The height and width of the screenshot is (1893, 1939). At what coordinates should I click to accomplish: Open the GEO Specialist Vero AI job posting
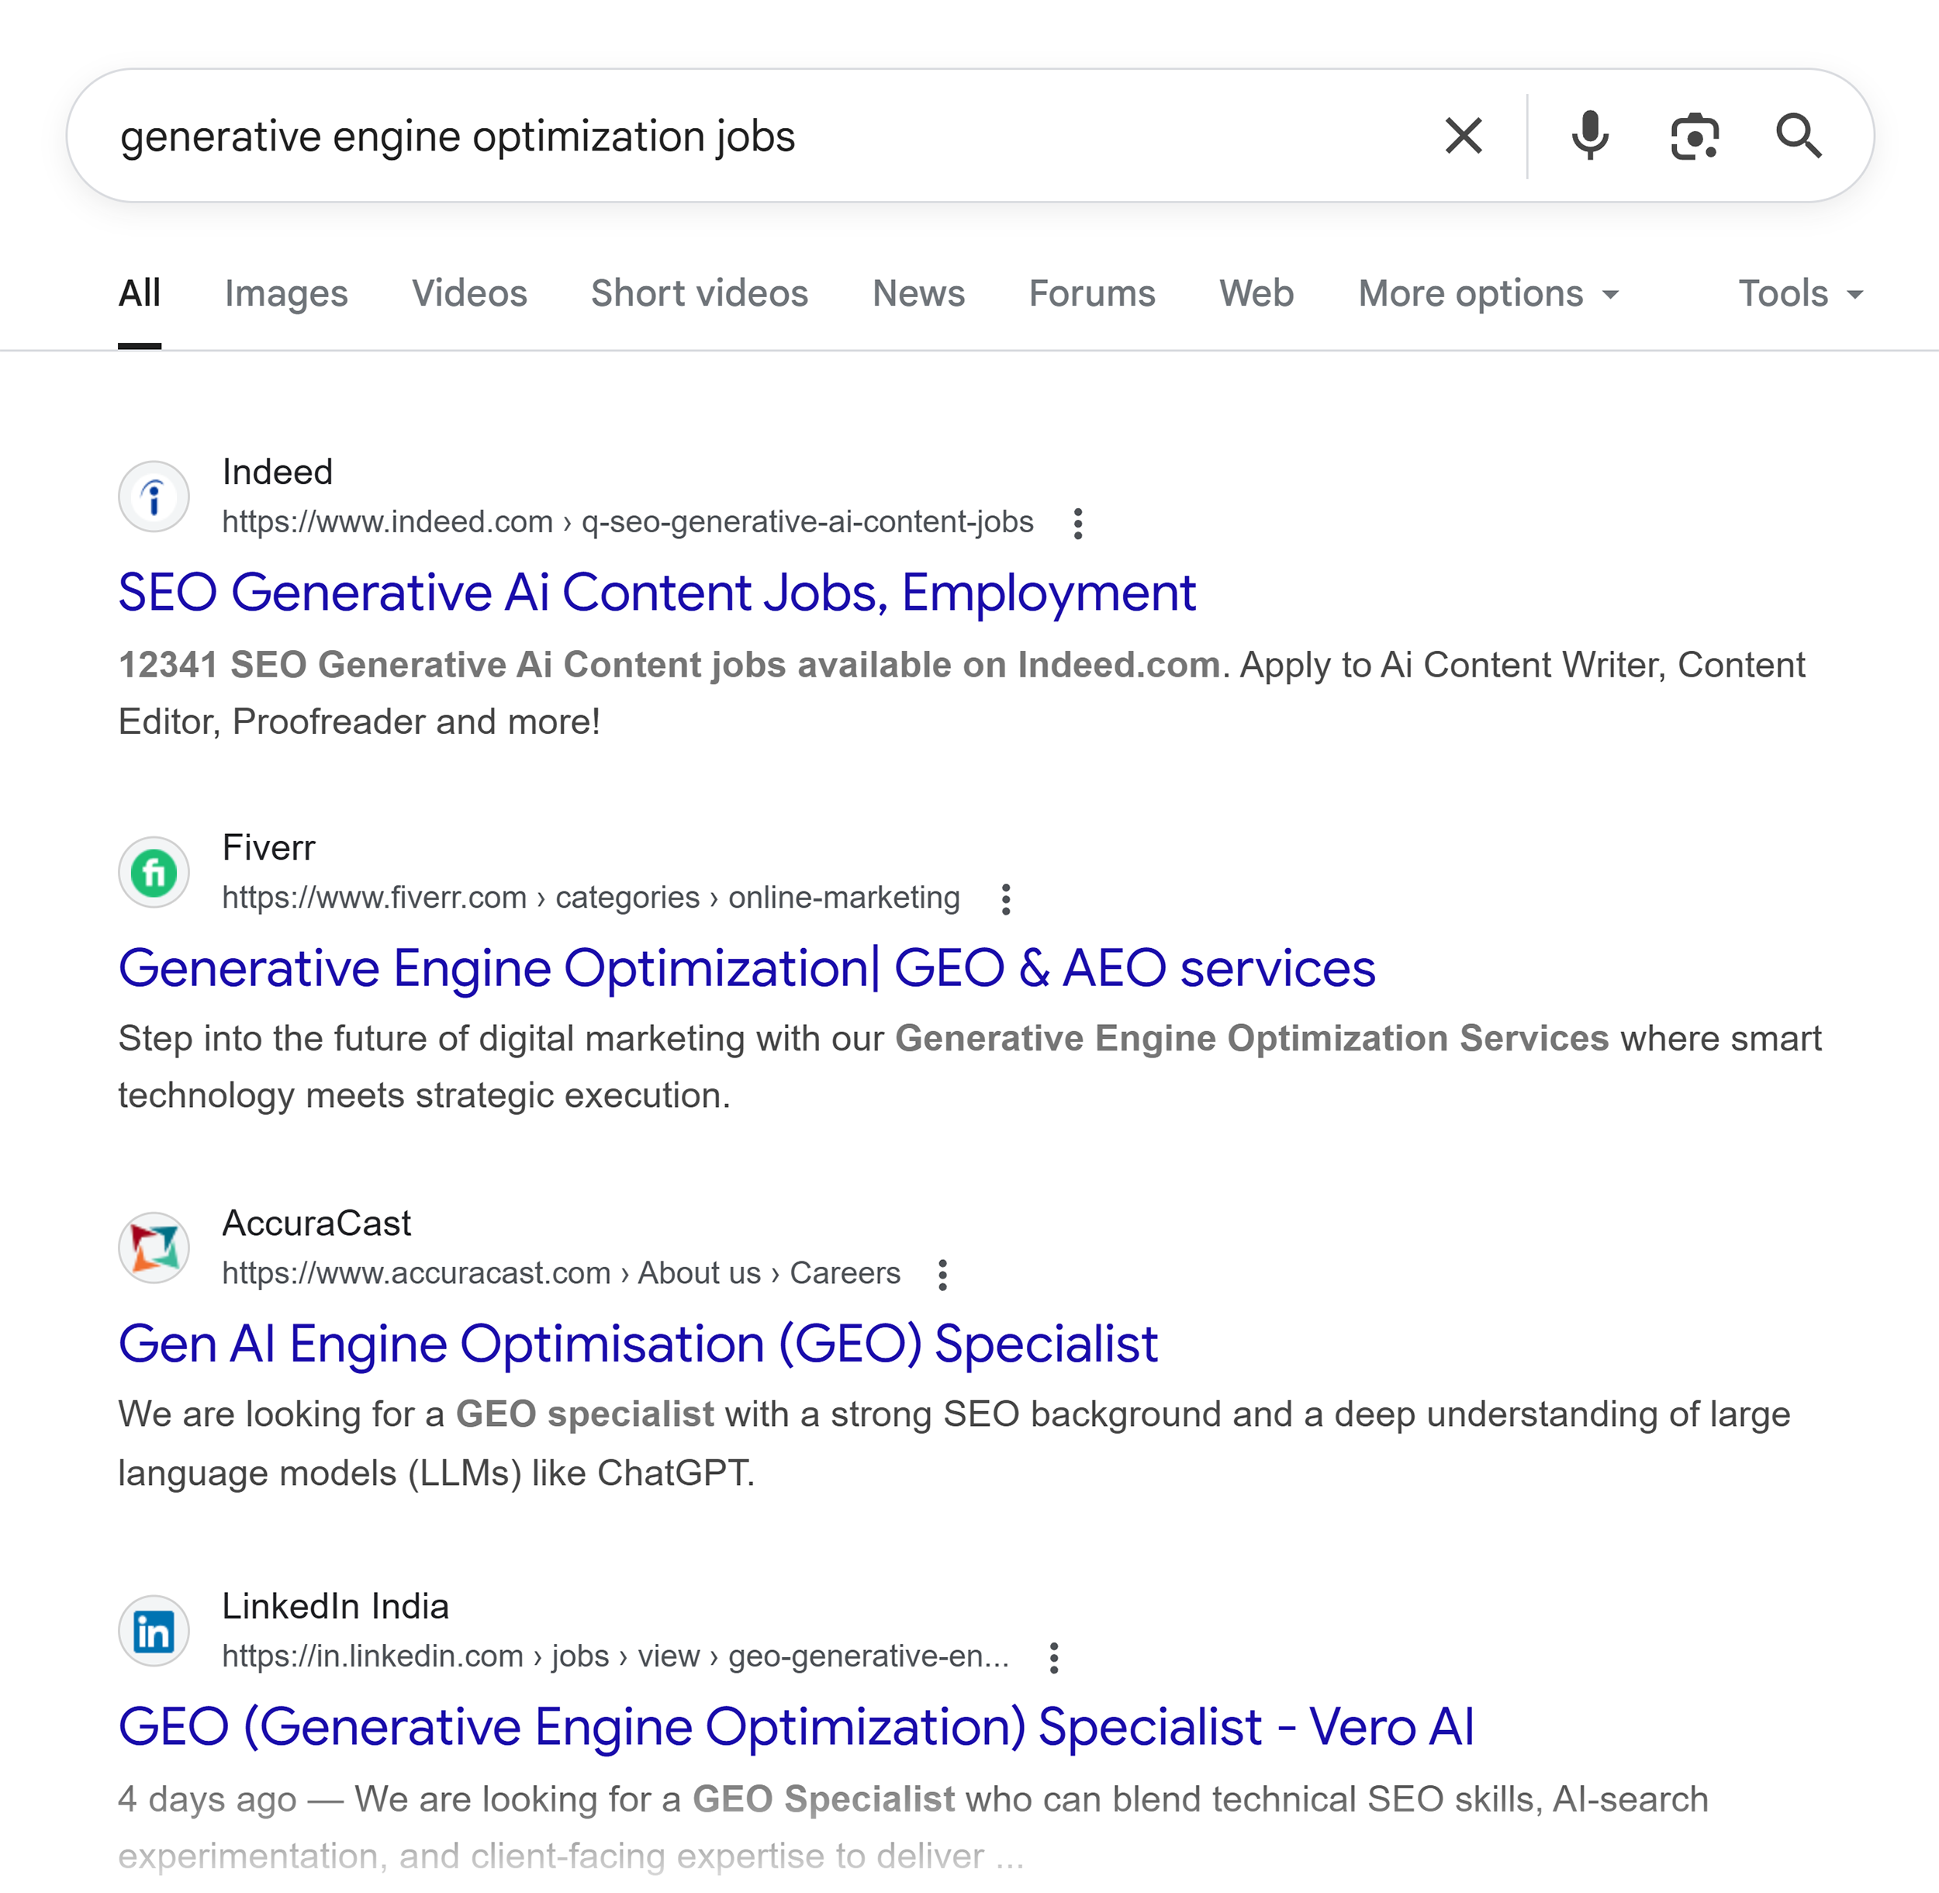tap(795, 1727)
